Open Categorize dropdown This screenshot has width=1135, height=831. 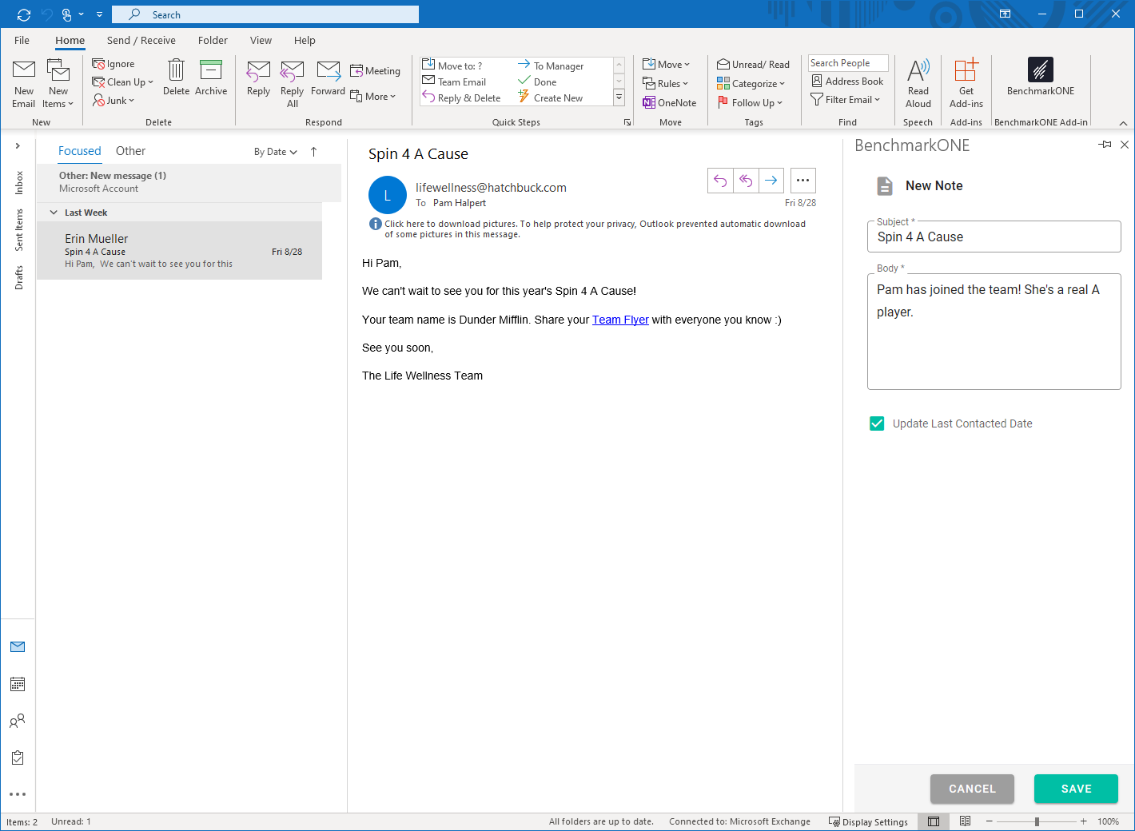(x=751, y=84)
